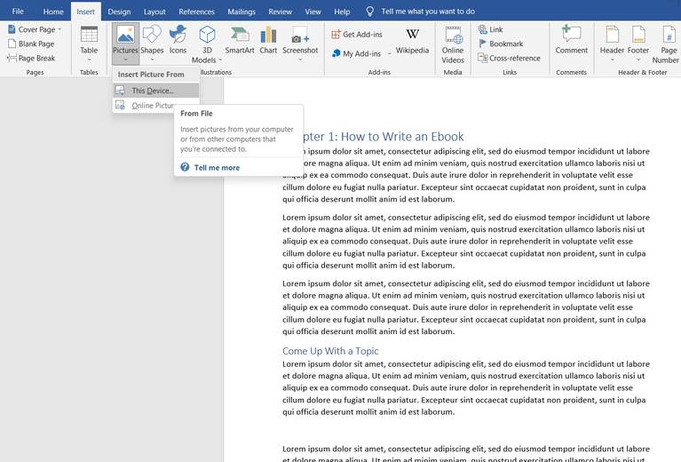Click the Page Break icon
681x462 pixels.
point(12,58)
